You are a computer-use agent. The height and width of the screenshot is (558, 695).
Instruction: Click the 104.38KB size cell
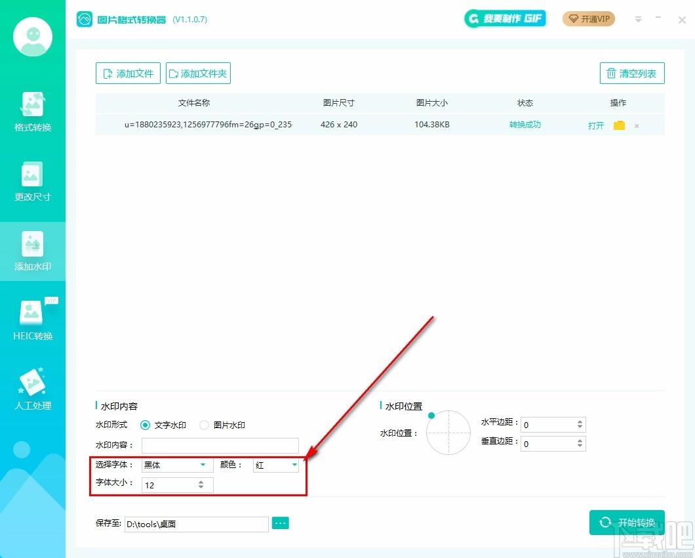click(x=431, y=125)
